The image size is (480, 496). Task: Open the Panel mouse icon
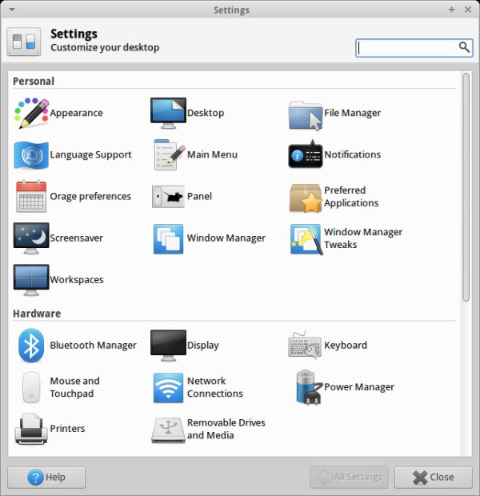[168, 197]
